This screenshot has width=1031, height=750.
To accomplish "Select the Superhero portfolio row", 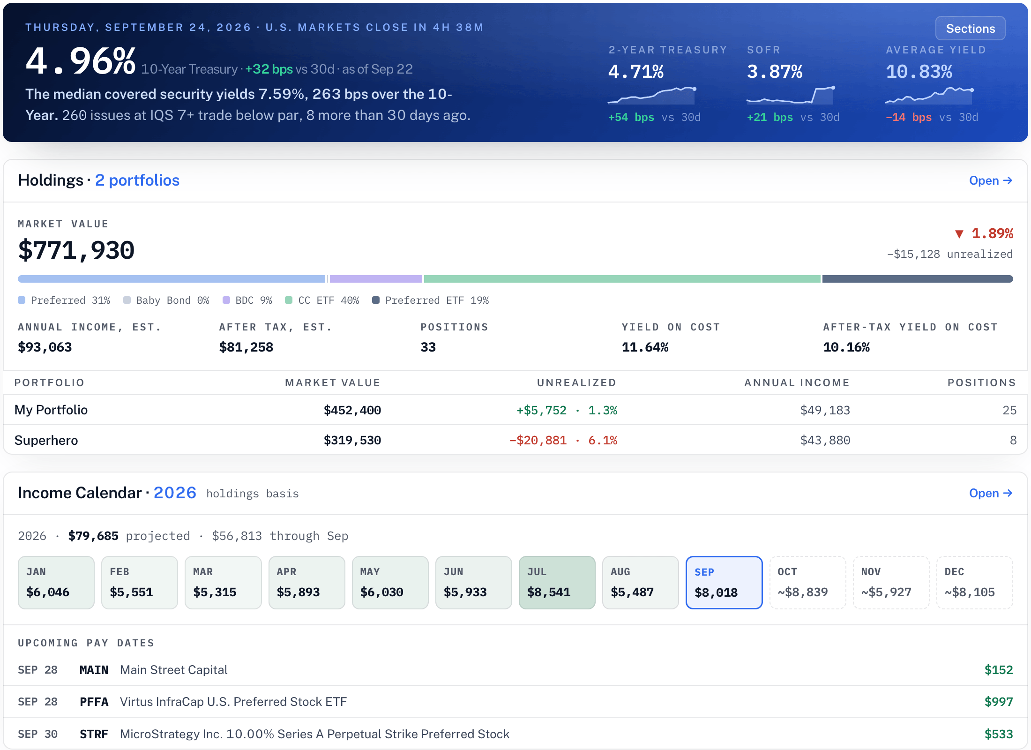I will pyautogui.click(x=515, y=440).
